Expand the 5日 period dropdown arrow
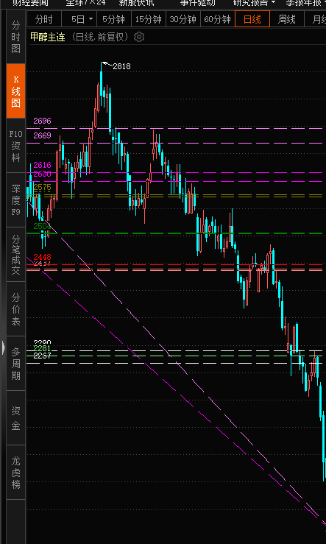The width and height of the screenshot is (326, 544). pyautogui.click(x=91, y=19)
